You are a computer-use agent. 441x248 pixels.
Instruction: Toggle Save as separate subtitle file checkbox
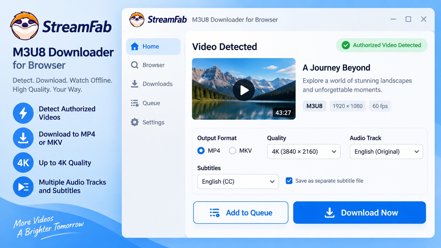289,181
